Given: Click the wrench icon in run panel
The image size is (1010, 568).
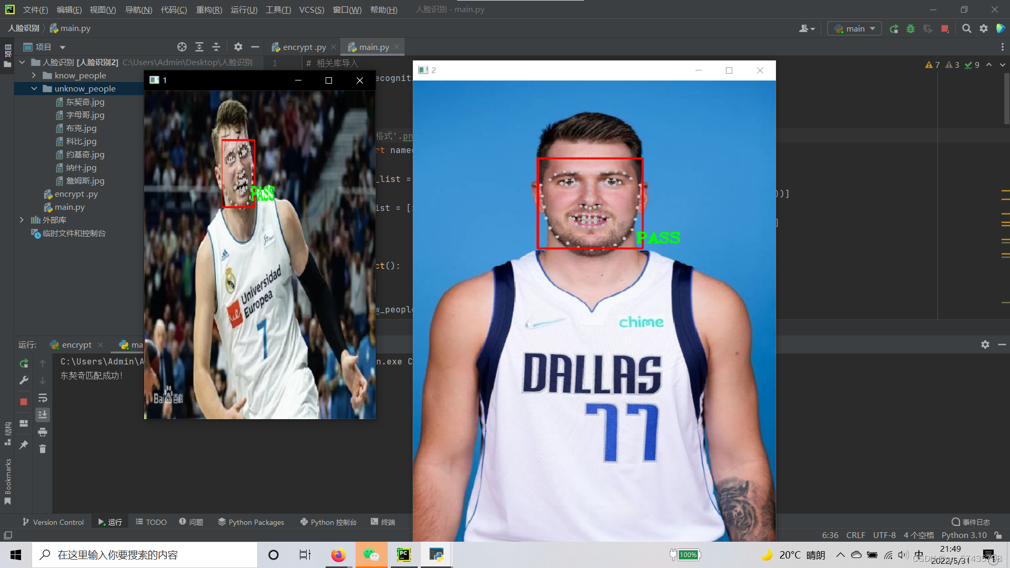Looking at the screenshot, I should coord(24,380).
